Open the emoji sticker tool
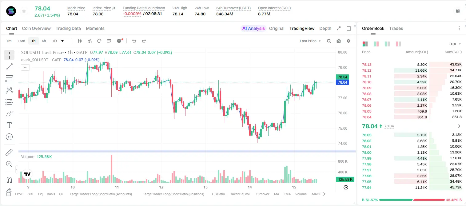466x206 pixels. click(x=9, y=137)
